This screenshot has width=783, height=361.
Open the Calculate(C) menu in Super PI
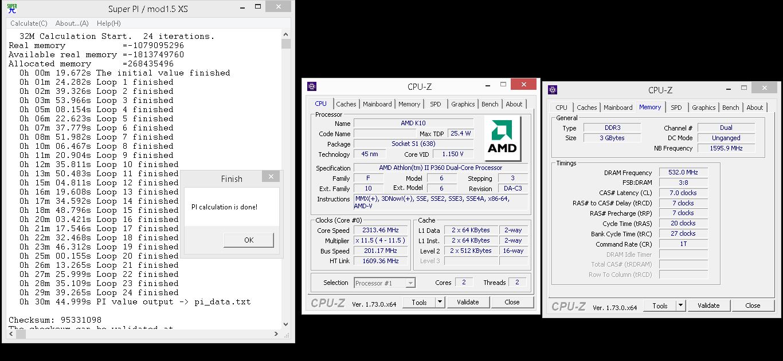pos(29,23)
